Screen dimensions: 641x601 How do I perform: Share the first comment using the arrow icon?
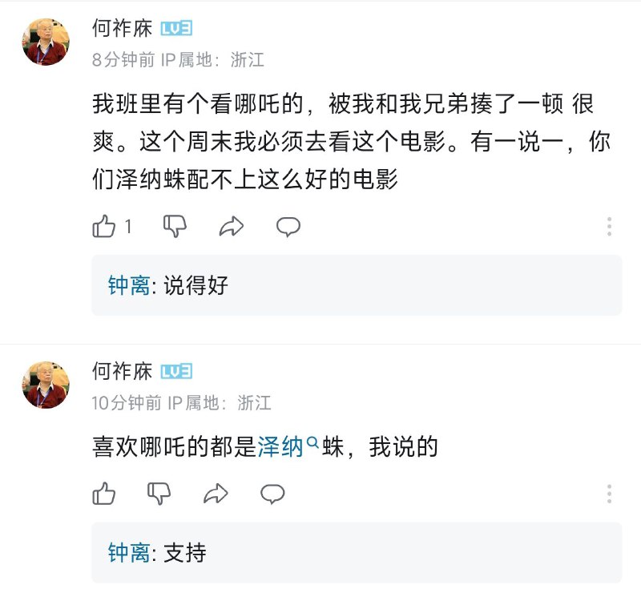point(231,227)
